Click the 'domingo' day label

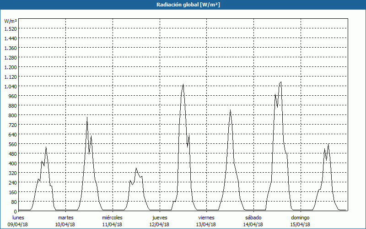[300, 218]
